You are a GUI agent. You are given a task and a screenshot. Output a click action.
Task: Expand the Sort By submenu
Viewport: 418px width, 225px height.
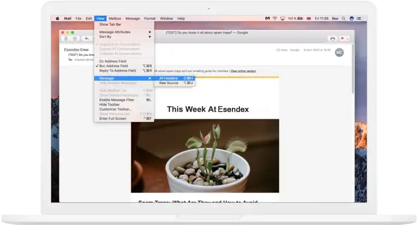point(124,37)
